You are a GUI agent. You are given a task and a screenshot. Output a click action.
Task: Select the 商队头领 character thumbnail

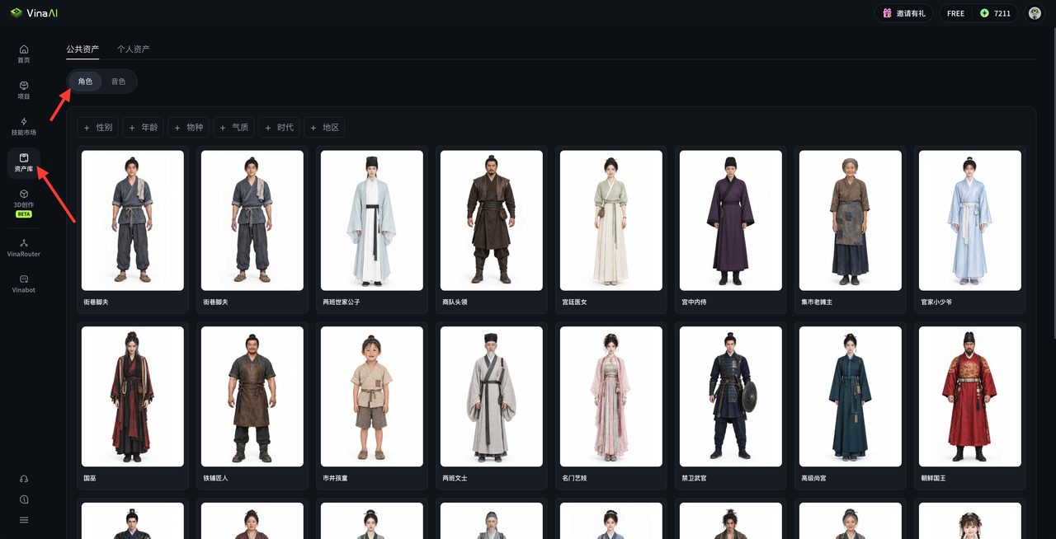click(492, 220)
